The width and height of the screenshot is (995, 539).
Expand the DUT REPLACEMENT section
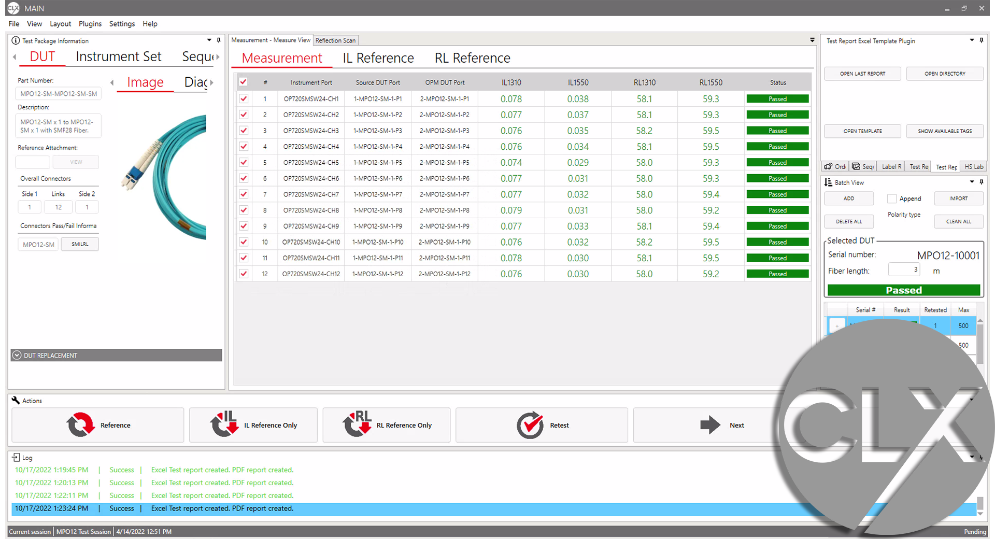point(17,356)
